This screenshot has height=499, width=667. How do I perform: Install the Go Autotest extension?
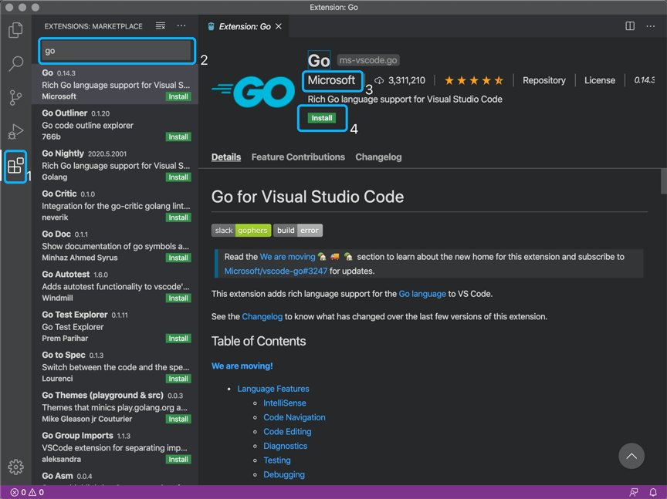pyautogui.click(x=178, y=298)
